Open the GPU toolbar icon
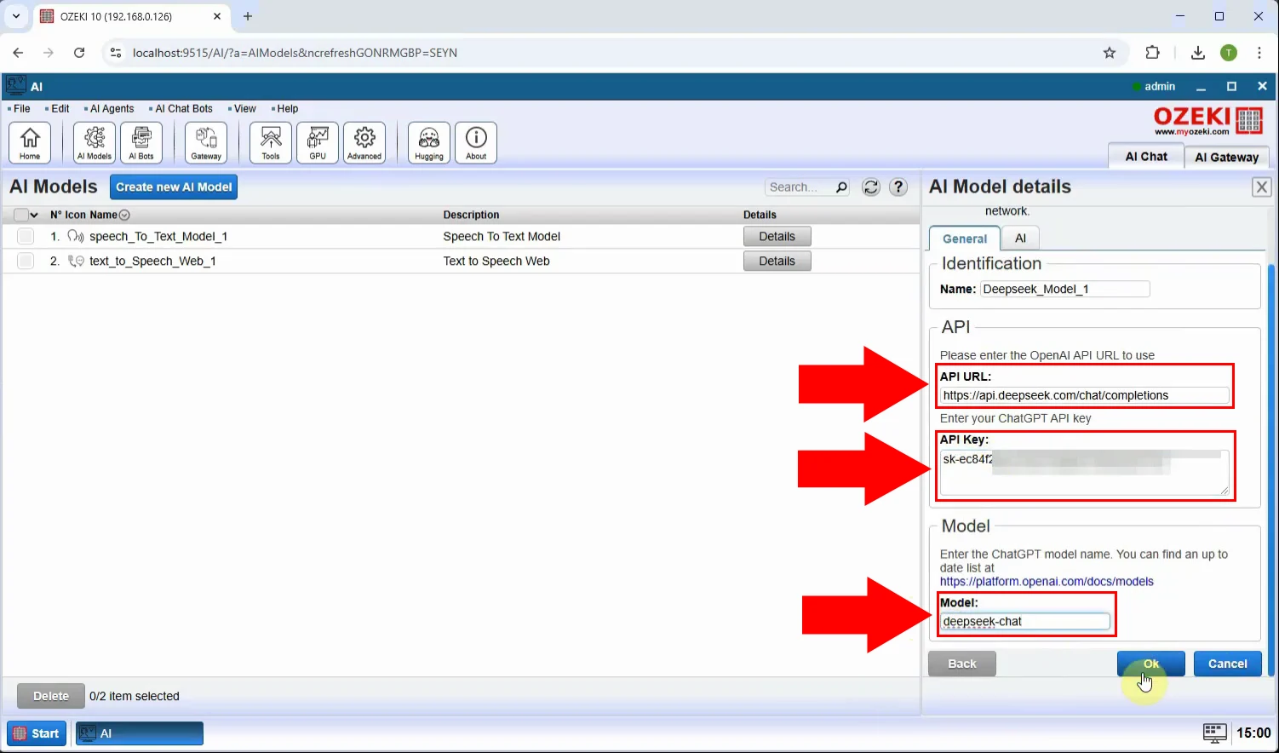 tap(318, 142)
